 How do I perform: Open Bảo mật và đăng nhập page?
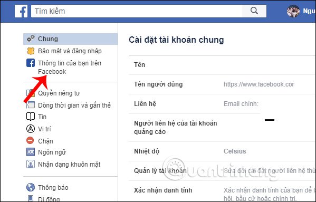(x=71, y=51)
